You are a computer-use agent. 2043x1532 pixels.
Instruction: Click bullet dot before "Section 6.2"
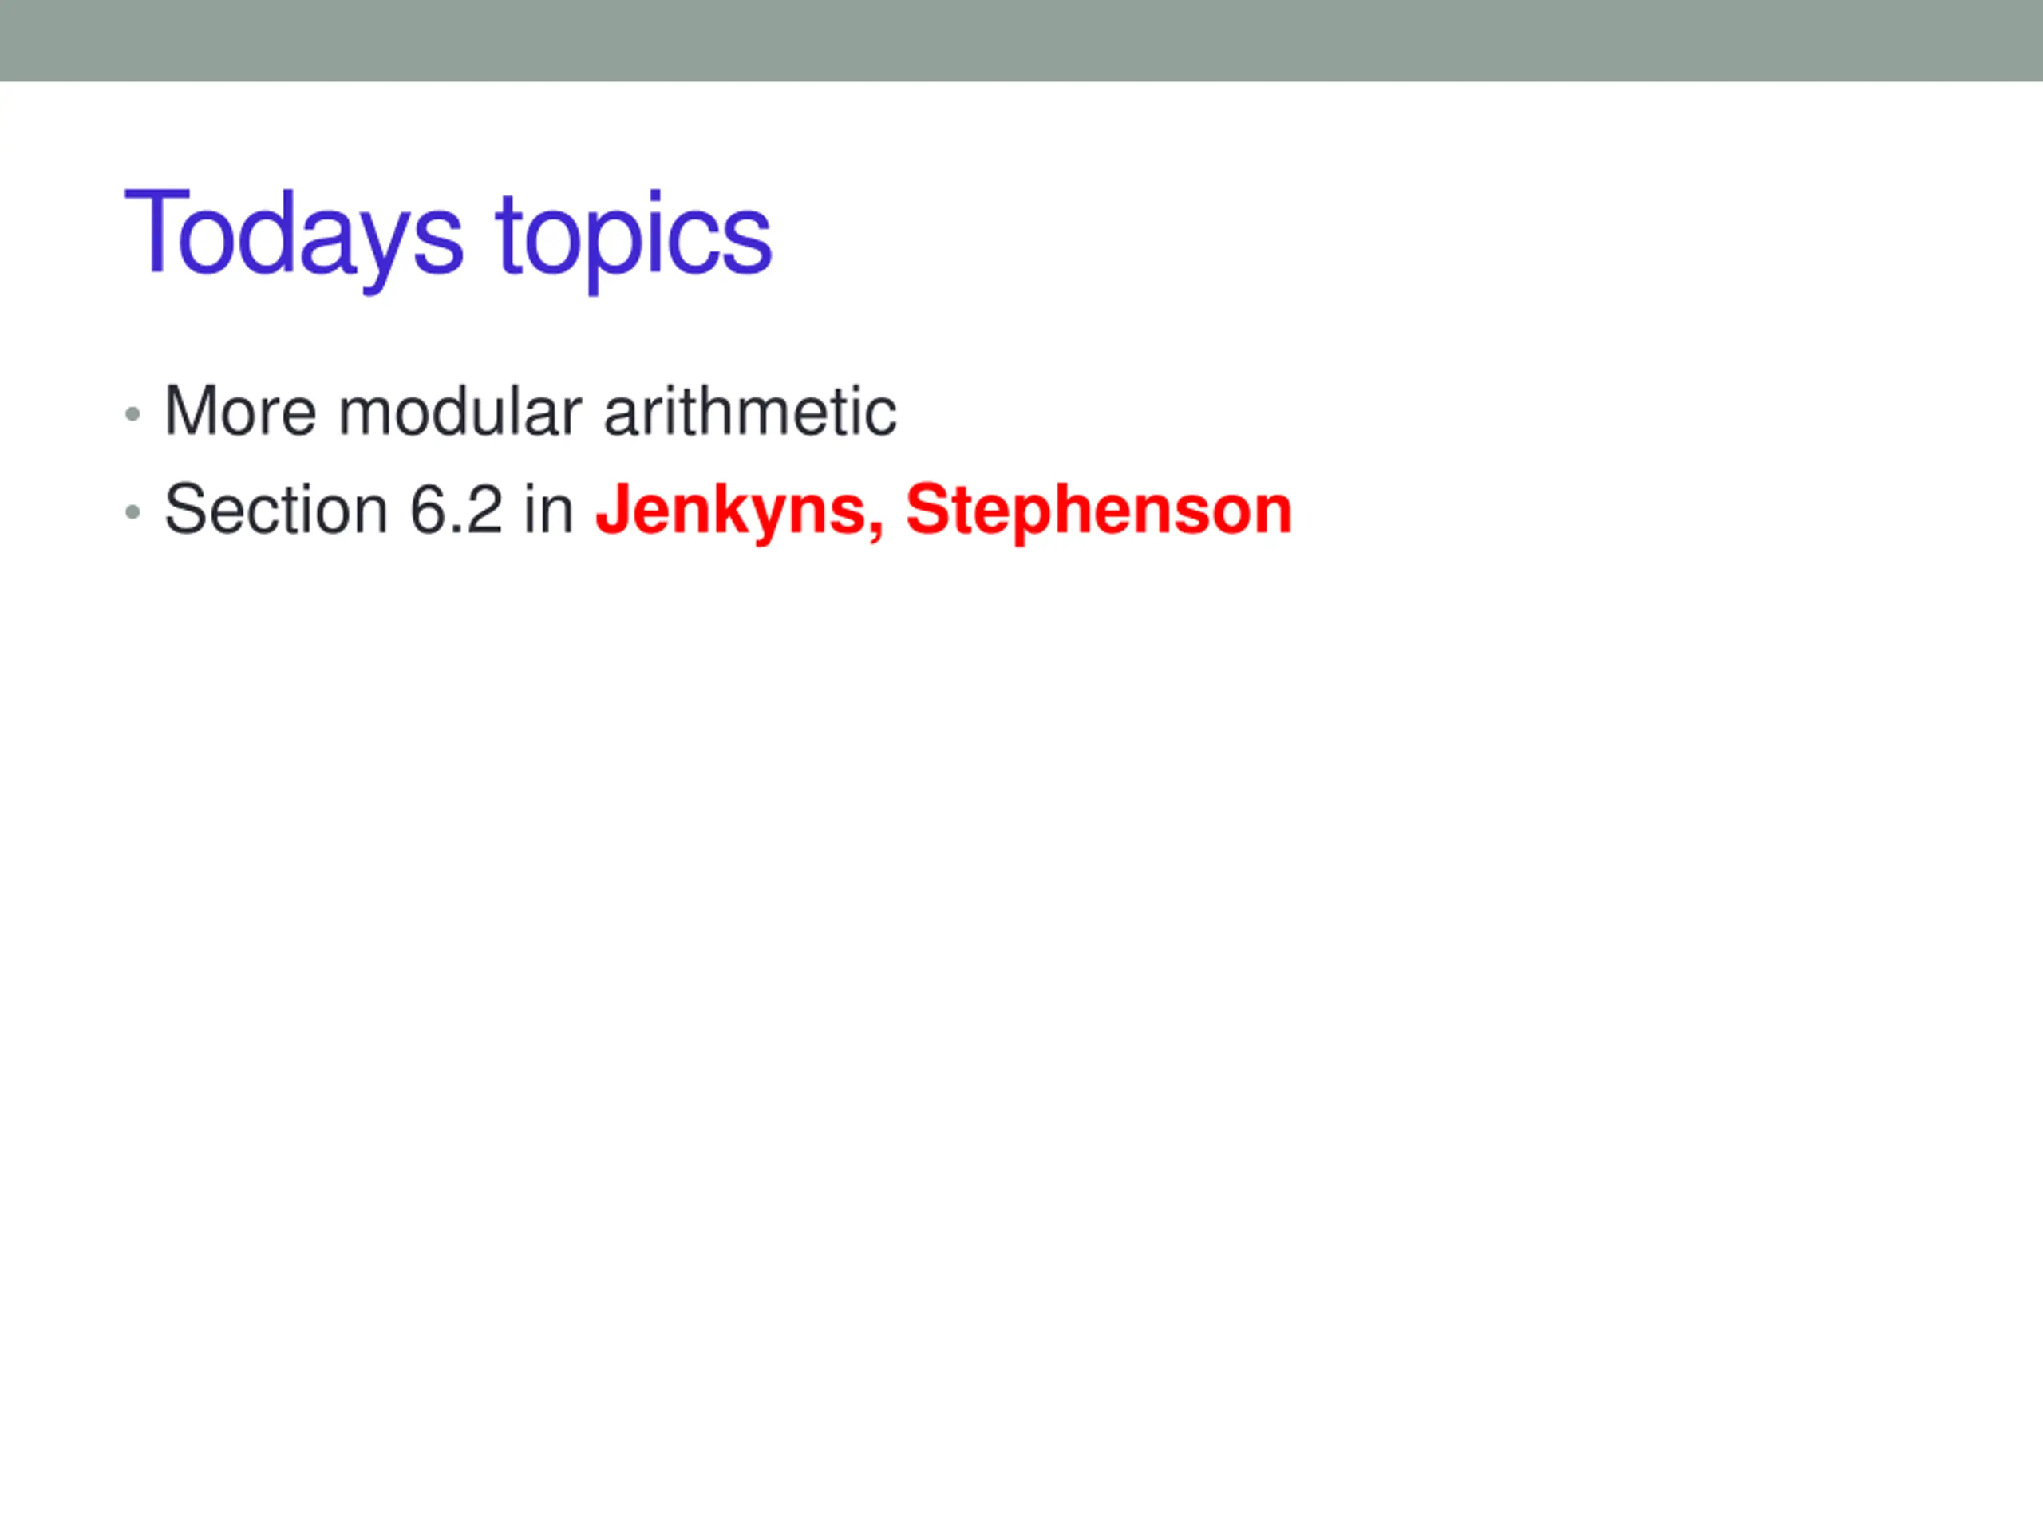[x=133, y=511]
